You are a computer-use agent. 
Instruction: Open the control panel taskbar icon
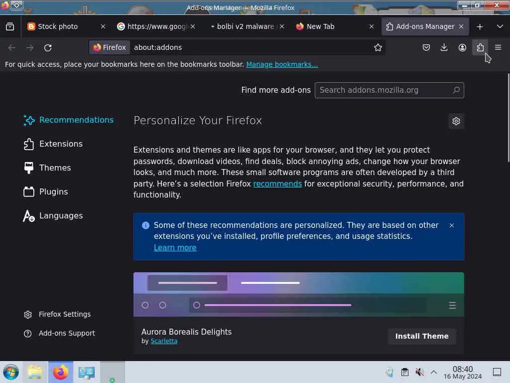pyautogui.click(x=87, y=372)
